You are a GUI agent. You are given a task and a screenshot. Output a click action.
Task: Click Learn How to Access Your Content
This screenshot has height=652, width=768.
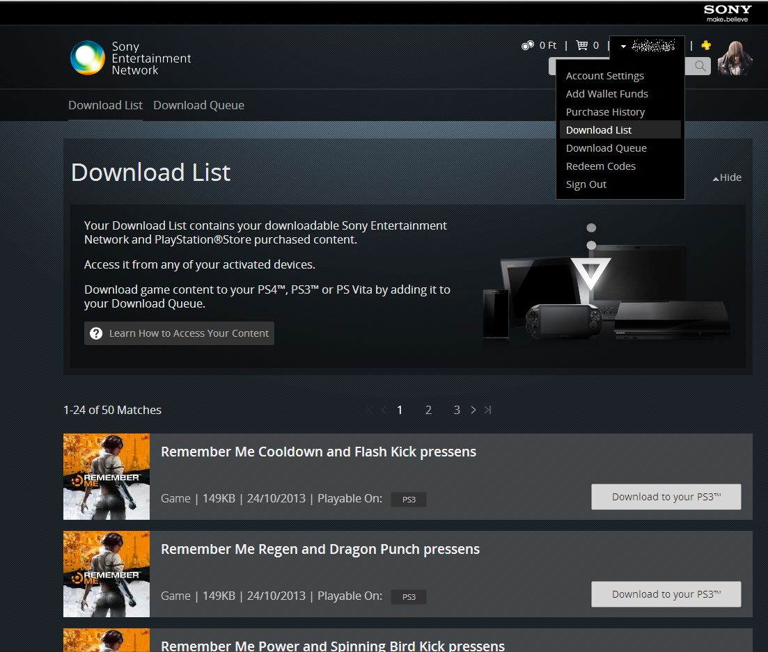[179, 333]
